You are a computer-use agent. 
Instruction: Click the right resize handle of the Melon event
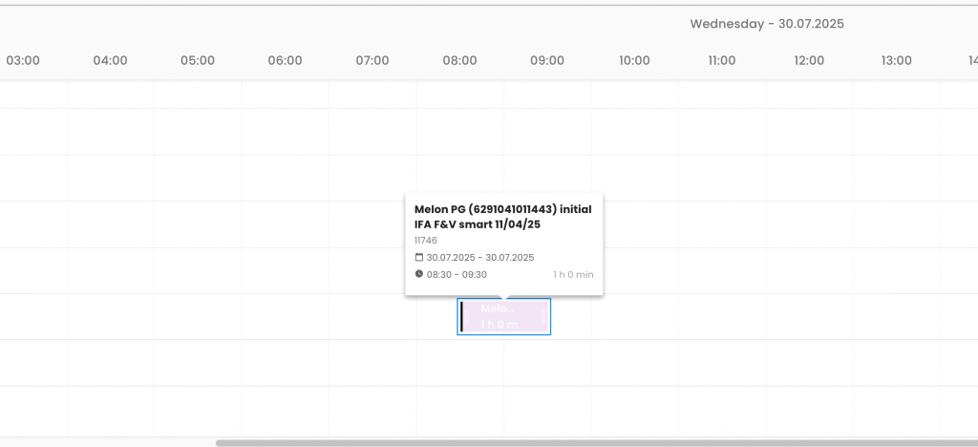[545, 317]
